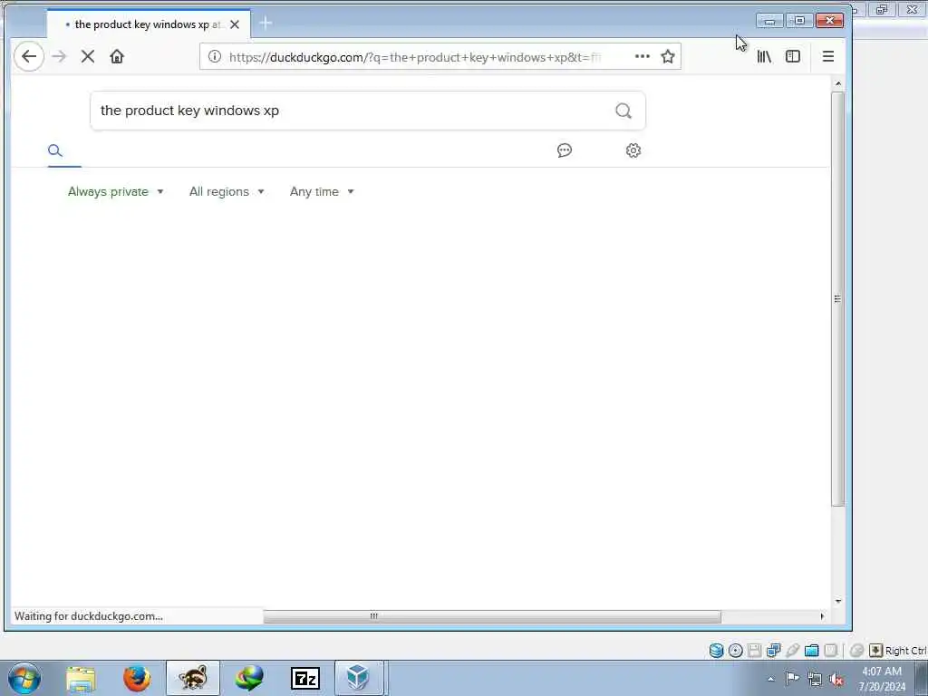The width and height of the screenshot is (928, 696).
Task: Click VirtualBox network status icon
Action: coord(774,651)
